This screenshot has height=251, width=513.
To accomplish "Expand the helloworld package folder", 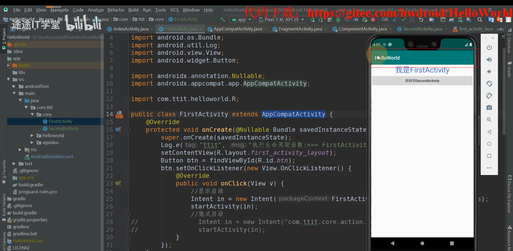I will (x=32, y=136).
